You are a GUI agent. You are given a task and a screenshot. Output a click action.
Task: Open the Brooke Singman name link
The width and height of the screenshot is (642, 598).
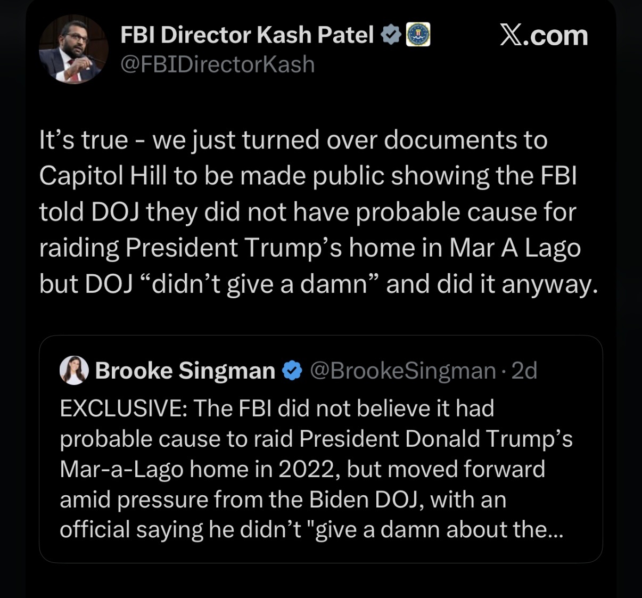[185, 371]
